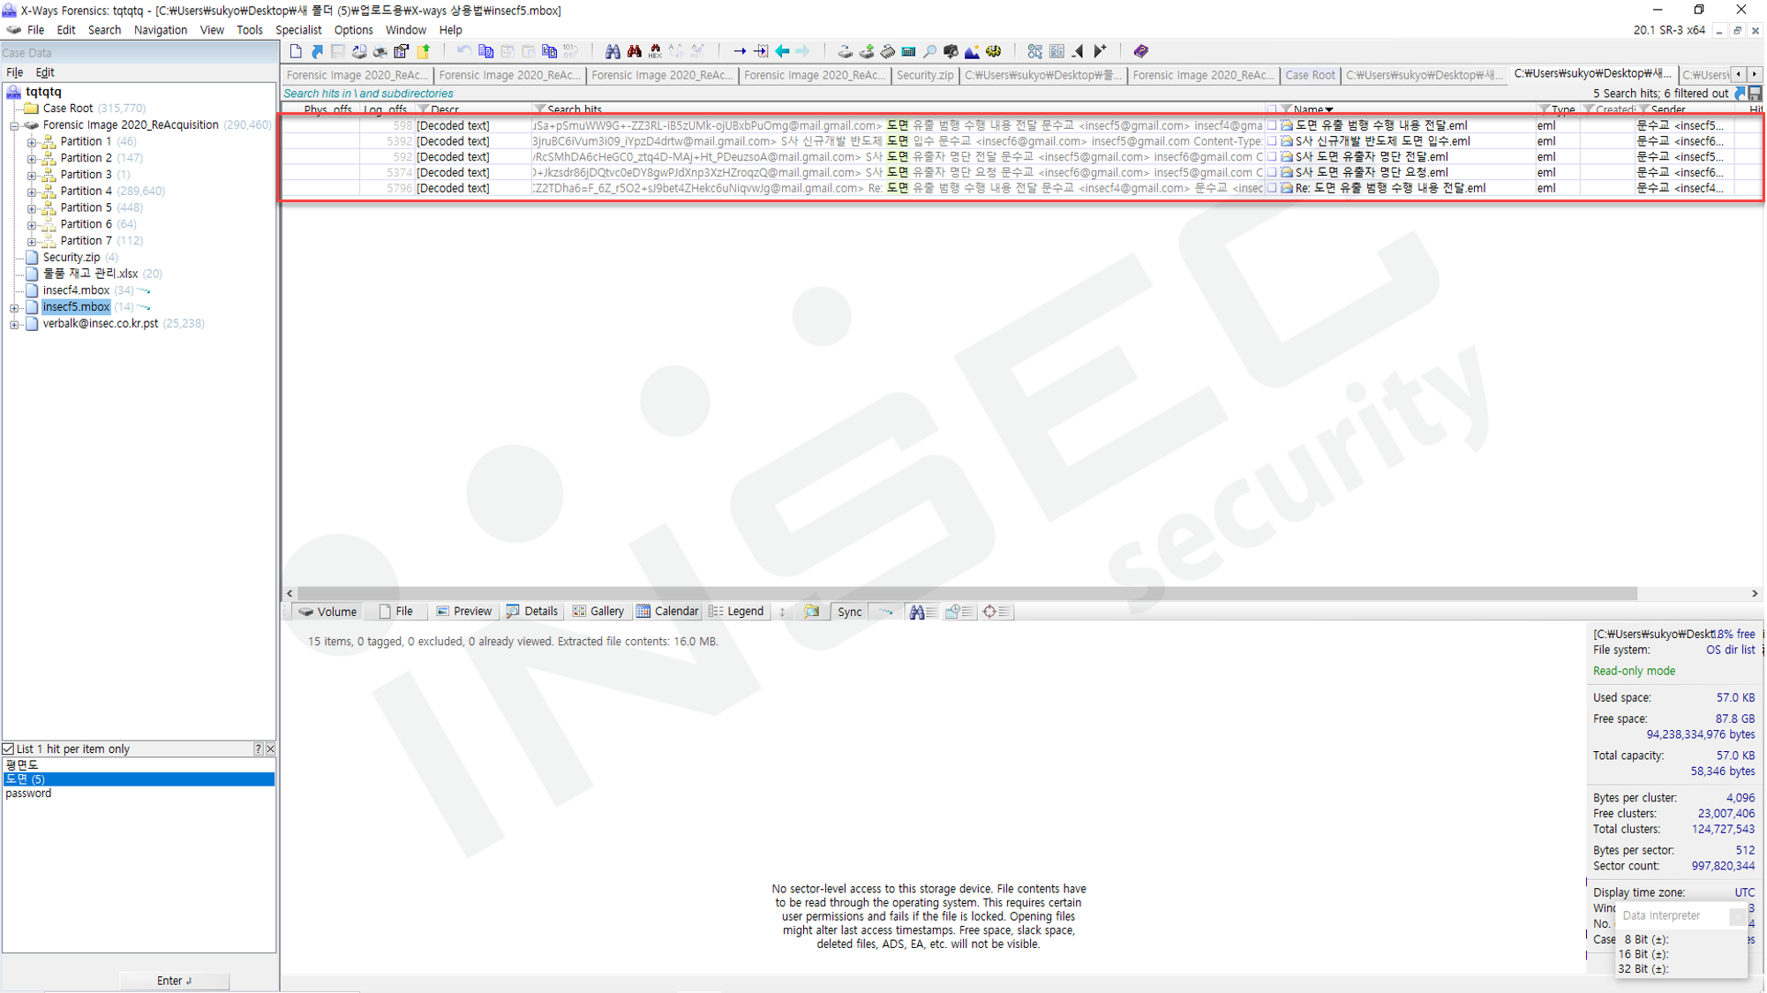Toggle List 1 hit per item only
1767x993 pixels.
click(x=9, y=749)
